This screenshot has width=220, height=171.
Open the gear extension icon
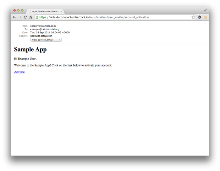[x=200, y=17]
